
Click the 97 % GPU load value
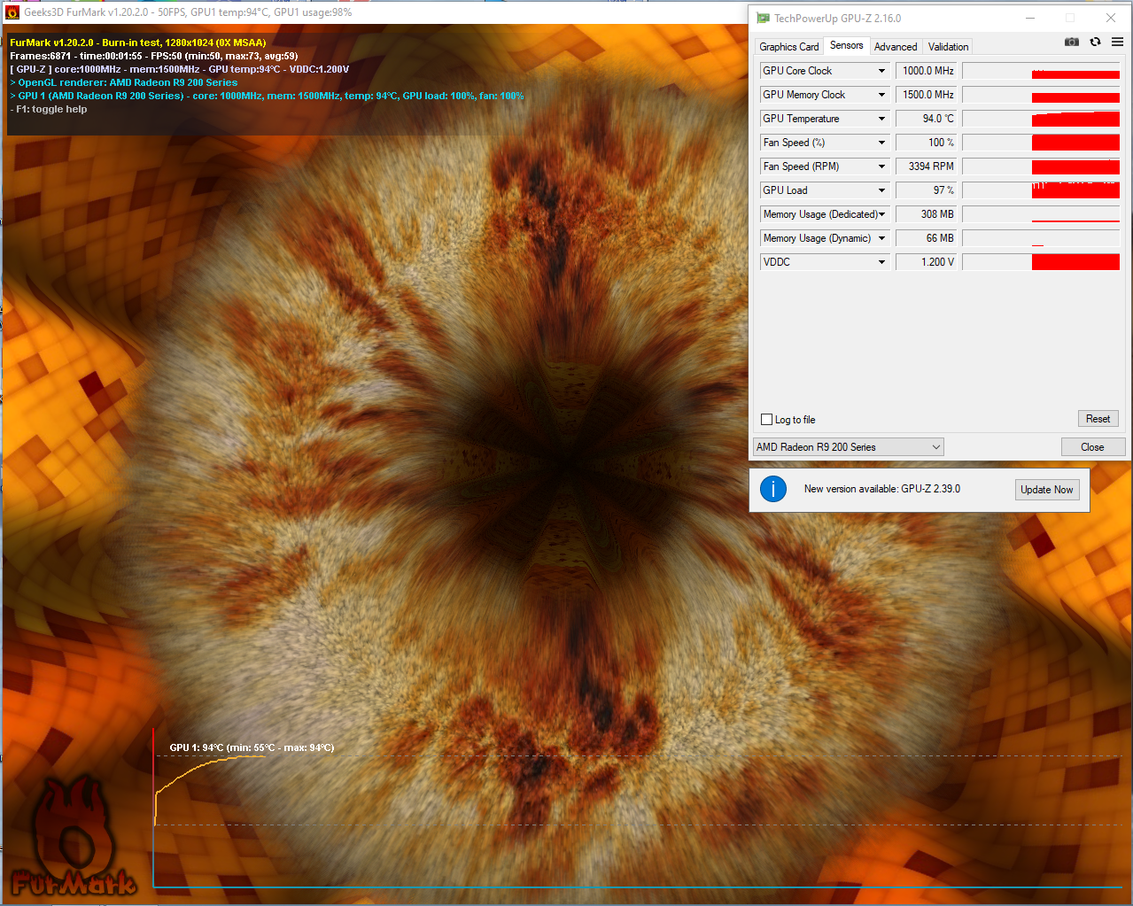point(927,190)
